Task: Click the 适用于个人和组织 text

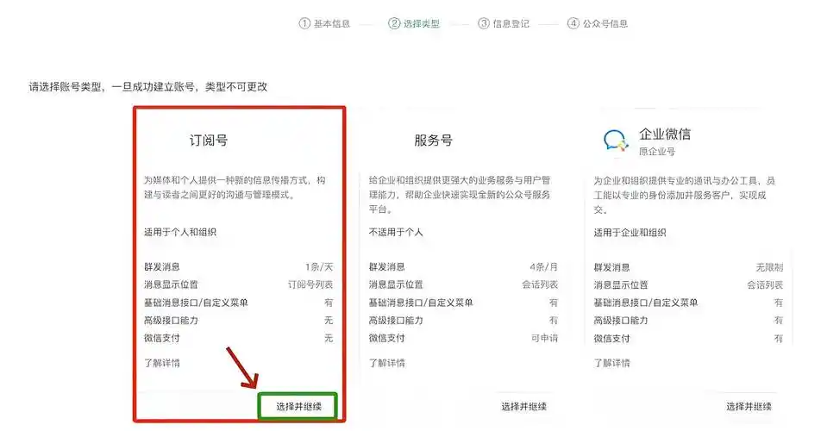Action: coord(180,232)
